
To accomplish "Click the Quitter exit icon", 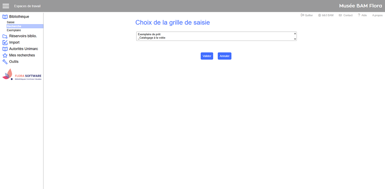I will click(303, 15).
